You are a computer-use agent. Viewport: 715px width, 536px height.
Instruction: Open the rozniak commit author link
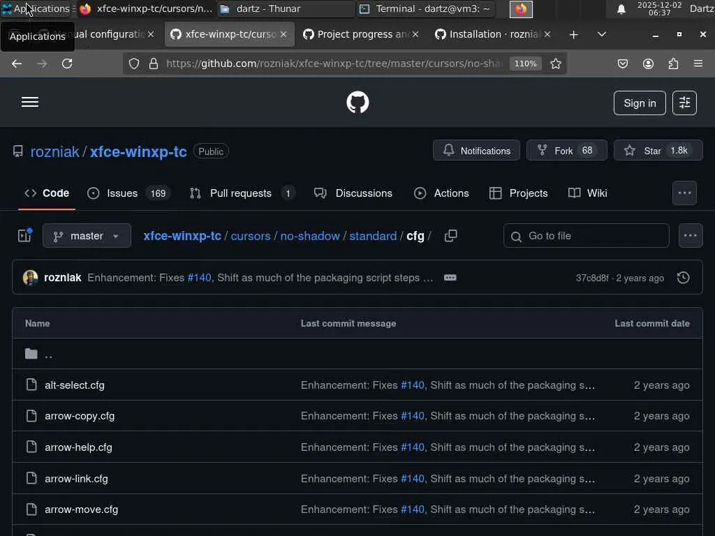tap(62, 278)
